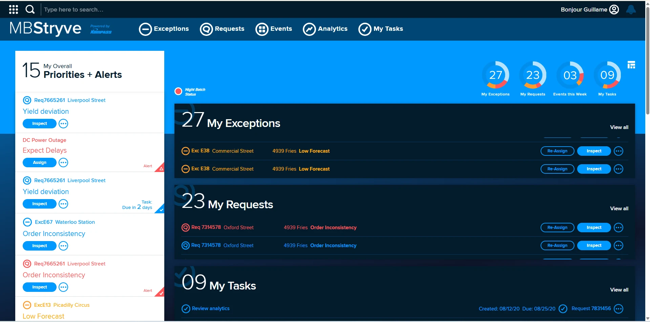
Task: Click the My Requests 23 donut gauge
Action: (533, 75)
